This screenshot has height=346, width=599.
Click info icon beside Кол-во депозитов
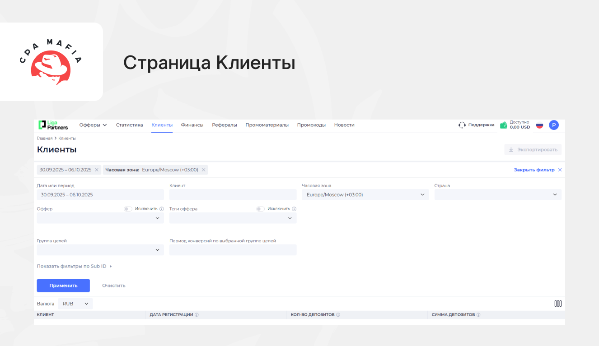338,315
